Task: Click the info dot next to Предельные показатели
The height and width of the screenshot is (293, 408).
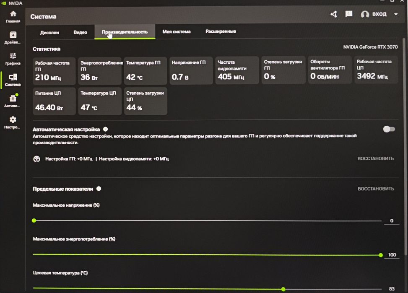Action: (99, 189)
